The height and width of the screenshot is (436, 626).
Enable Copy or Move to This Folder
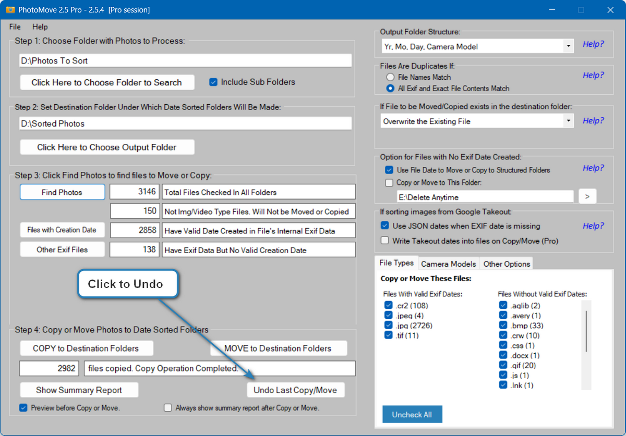[389, 183]
